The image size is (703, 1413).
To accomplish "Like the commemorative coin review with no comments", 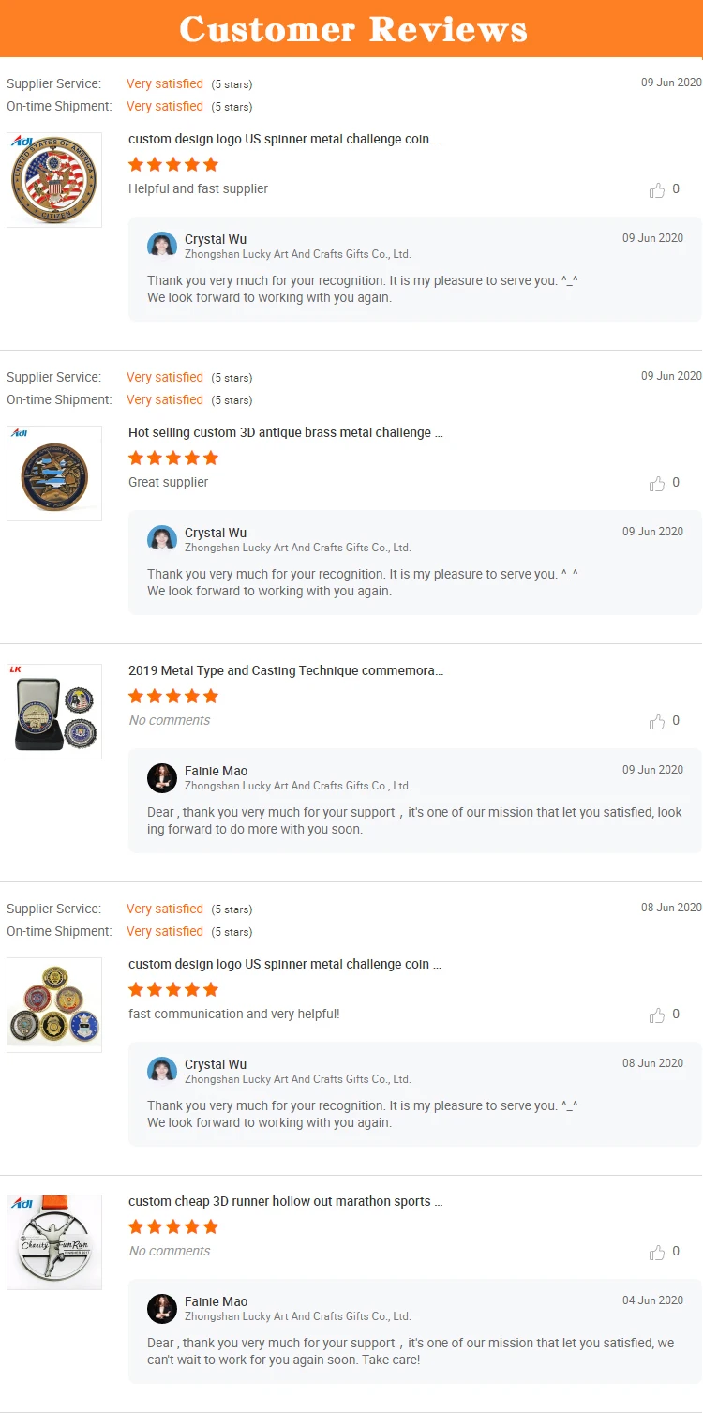I will click(657, 722).
